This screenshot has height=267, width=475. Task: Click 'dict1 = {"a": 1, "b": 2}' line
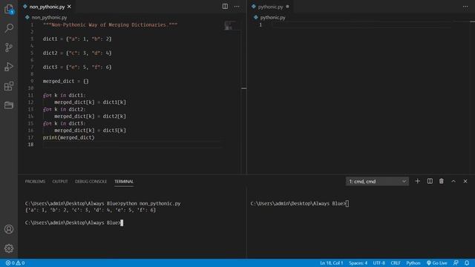(77, 39)
